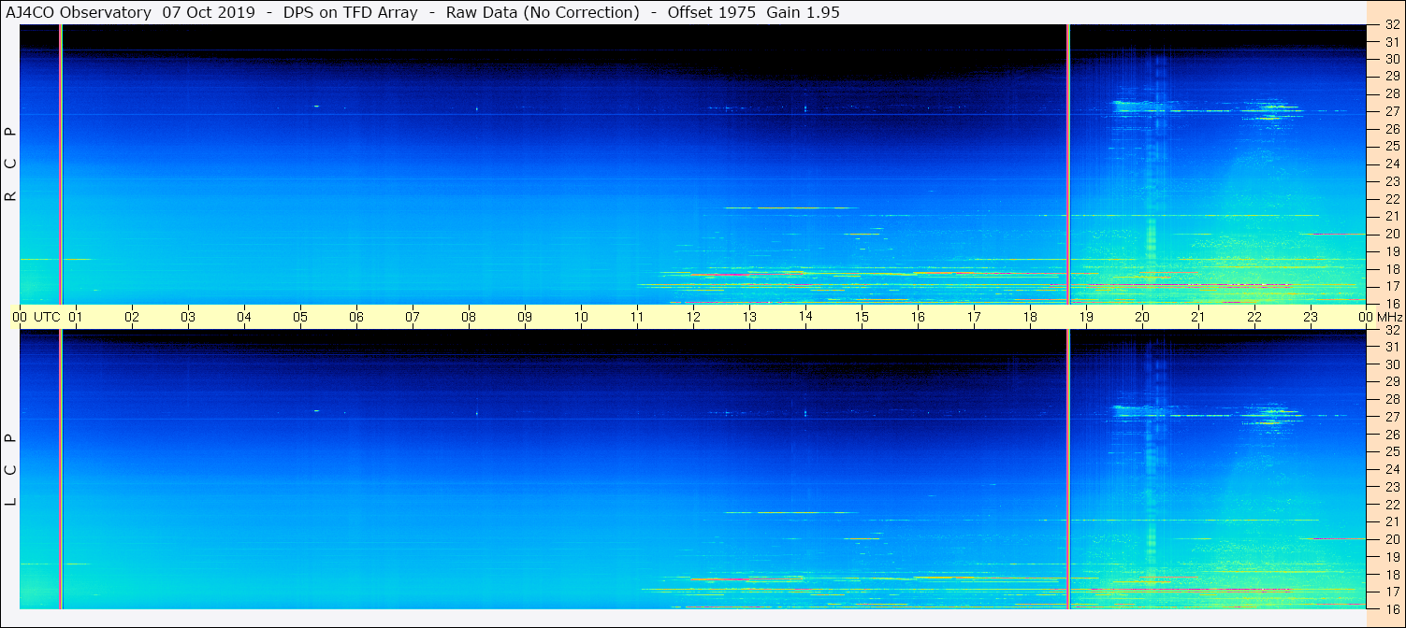Image resolution: width=1406 pixels, height=628 pixels.
Task: Click the "32" MHz label on LCP frequency scale
Action: pyautogui.click(x=1391, y=330)
